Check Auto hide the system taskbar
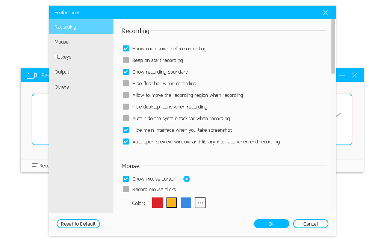Screen dimensions: 378x244 126,118
